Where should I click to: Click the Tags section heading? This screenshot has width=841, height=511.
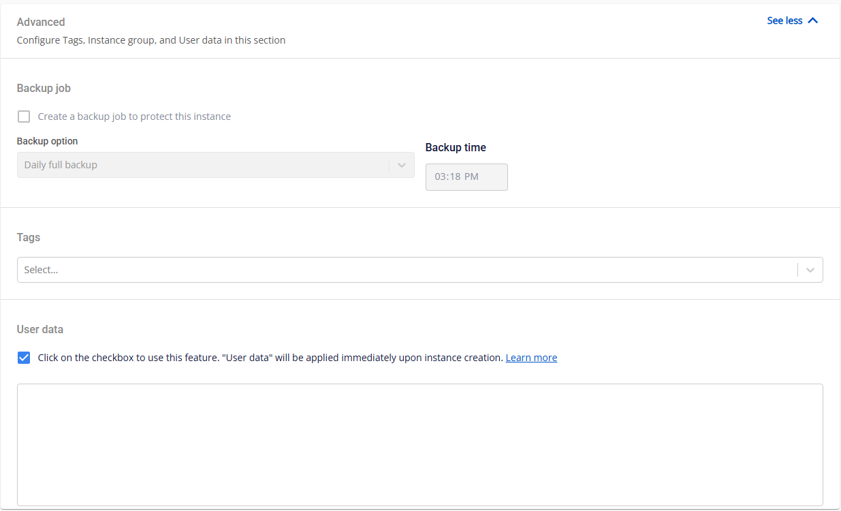29,238
